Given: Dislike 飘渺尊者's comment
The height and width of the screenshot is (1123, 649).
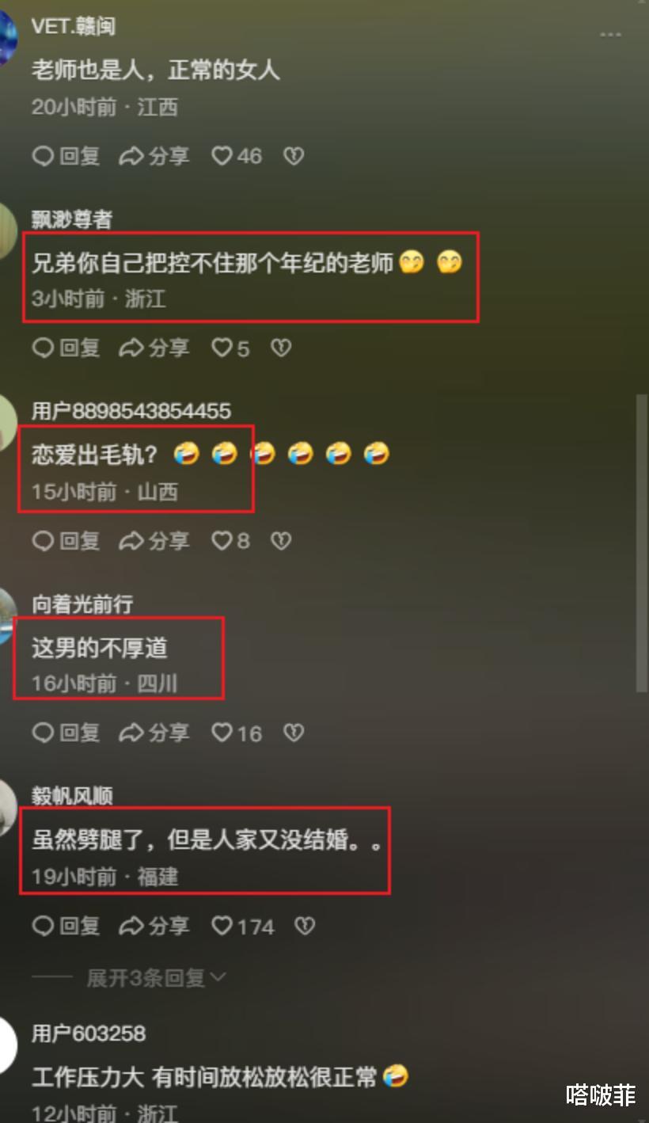Looking at the screenshot, I should coord(281,348).
